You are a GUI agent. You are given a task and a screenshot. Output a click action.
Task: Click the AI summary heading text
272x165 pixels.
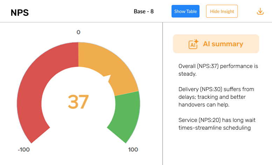[x=223, y=44]
